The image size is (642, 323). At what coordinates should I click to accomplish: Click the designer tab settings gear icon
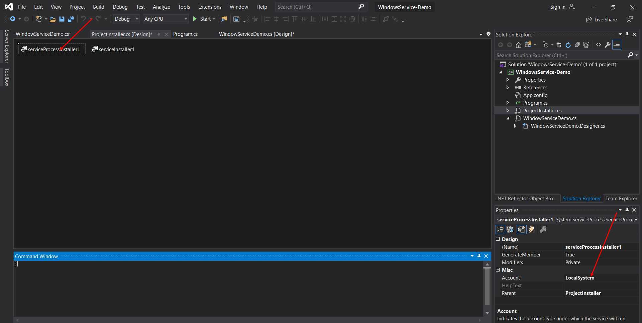click(x=489, y=34)
